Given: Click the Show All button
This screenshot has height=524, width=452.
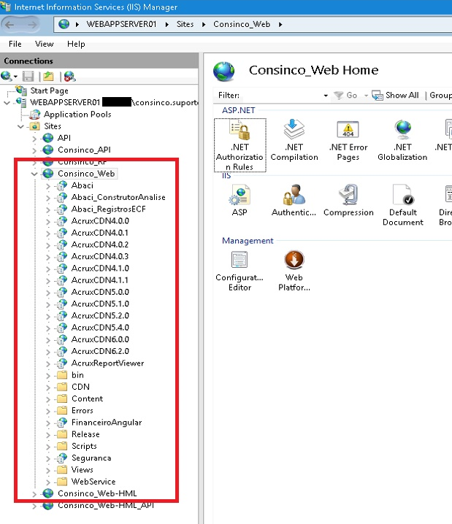Looking at the screenshot, I should point(395,96).
